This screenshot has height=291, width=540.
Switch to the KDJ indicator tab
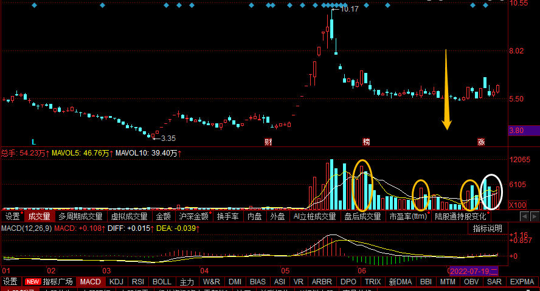(116, 282)
